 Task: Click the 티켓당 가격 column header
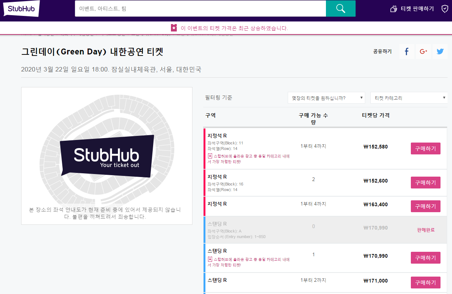click(x=376, y=115)
